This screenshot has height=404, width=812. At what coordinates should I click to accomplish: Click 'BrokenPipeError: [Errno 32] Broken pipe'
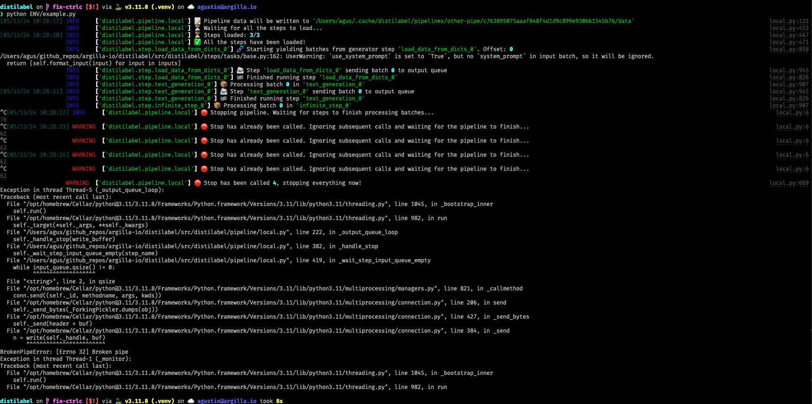coord(64,352)
